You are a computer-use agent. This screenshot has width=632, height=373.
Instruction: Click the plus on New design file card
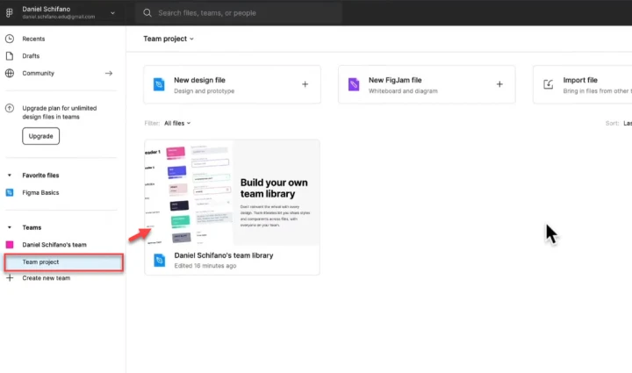tap(305, 84)
